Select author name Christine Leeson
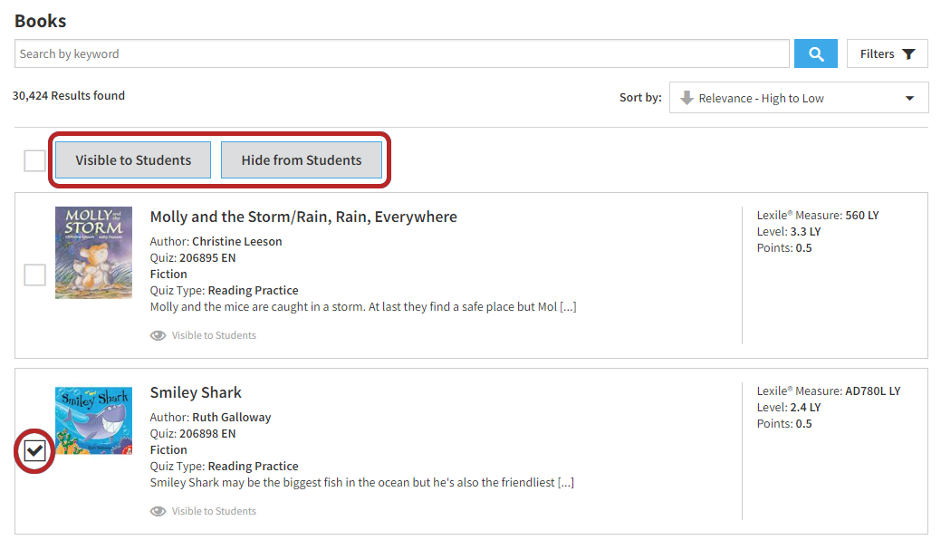The image size is (941, 540). click(237, 242)
